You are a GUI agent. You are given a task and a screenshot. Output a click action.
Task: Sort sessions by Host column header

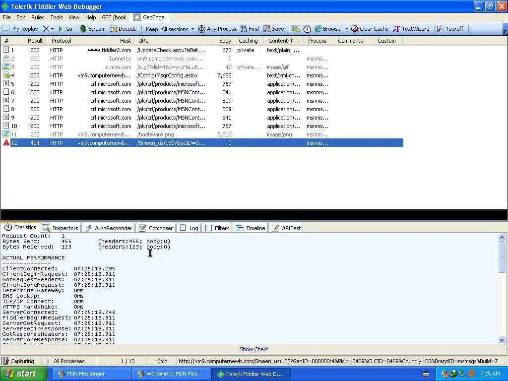pos(104,41)
